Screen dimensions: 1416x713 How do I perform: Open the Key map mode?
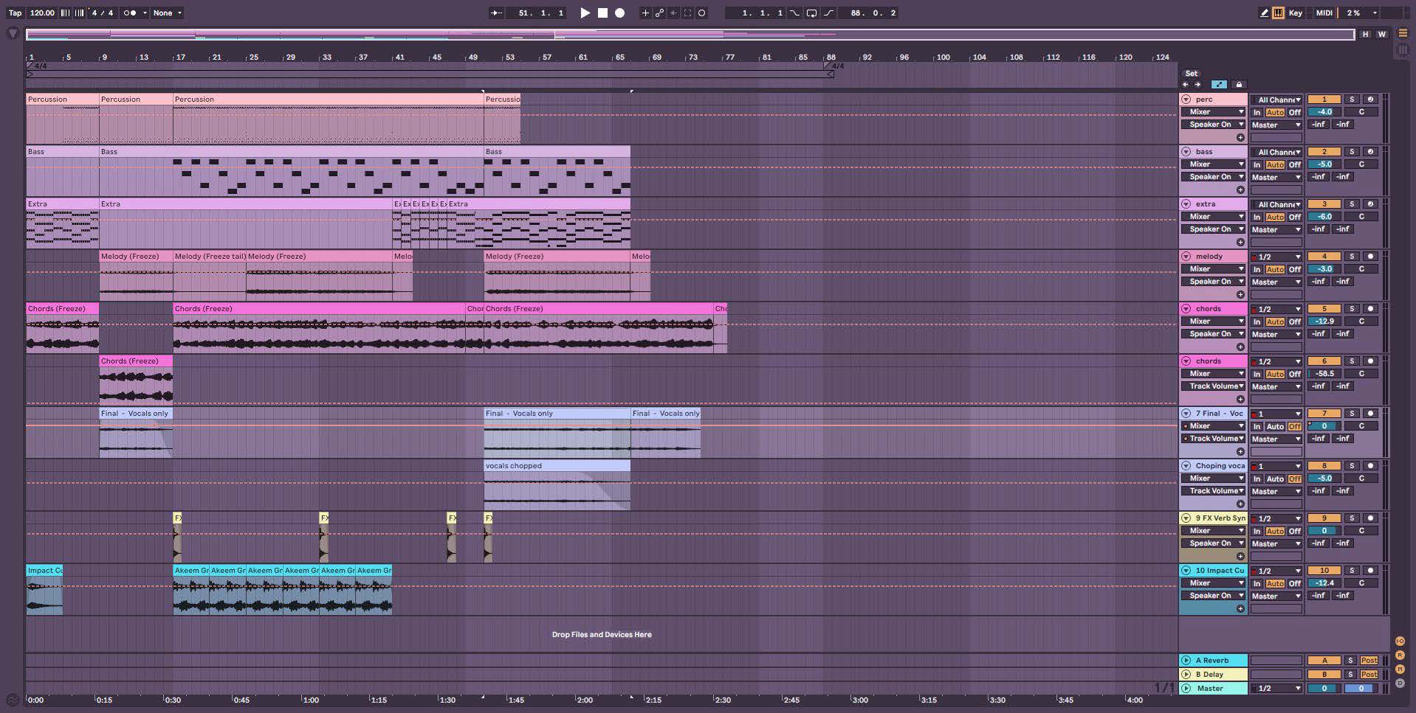[1295, 13]
